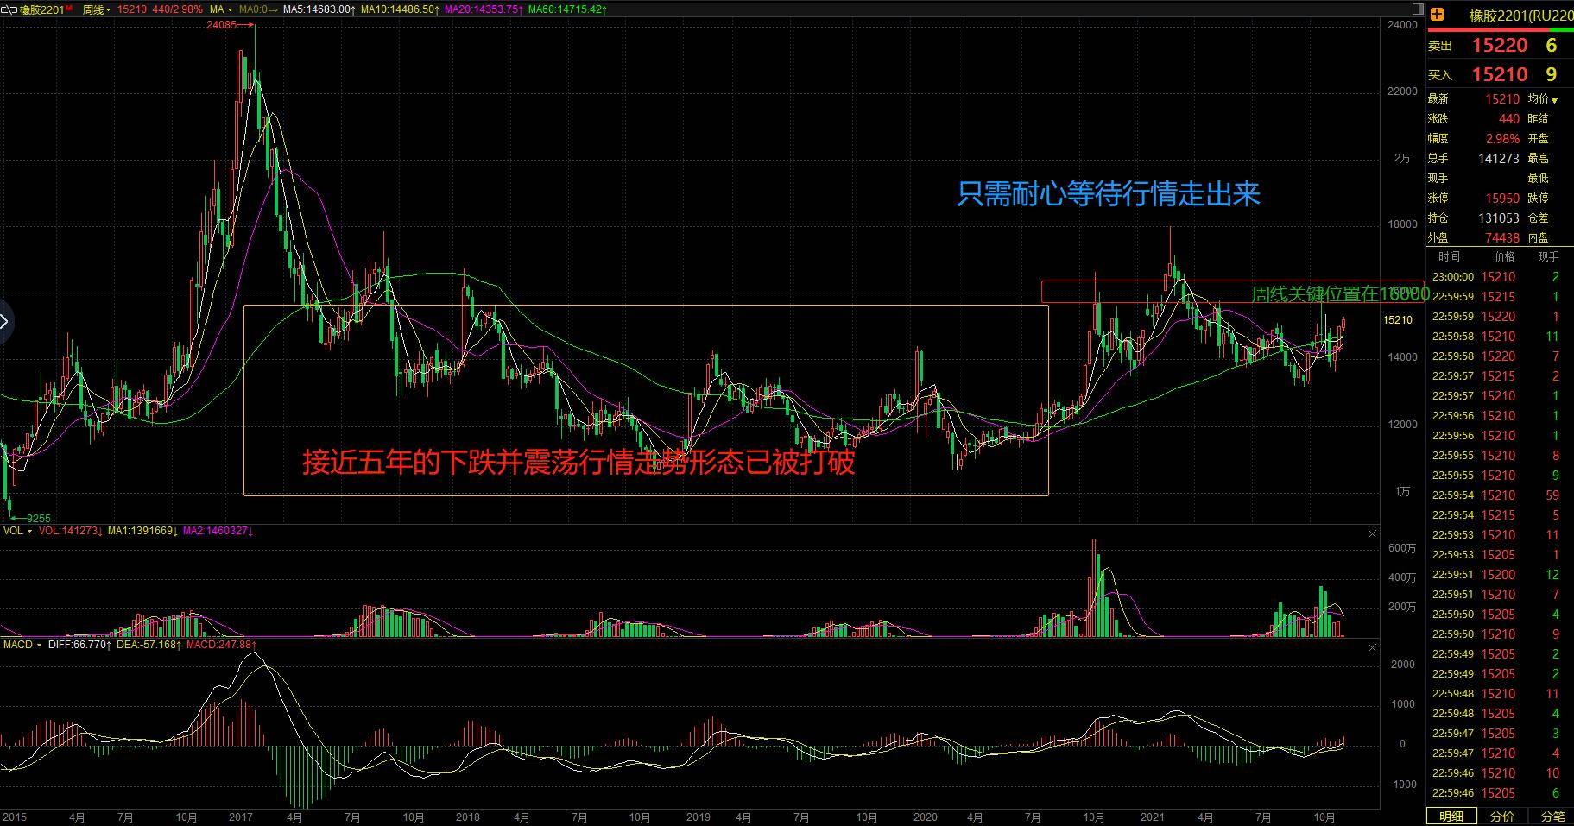Click the MA10:14486.50 label
Viewport: 1574px width, 826px height.
click(x=401, y=9)
